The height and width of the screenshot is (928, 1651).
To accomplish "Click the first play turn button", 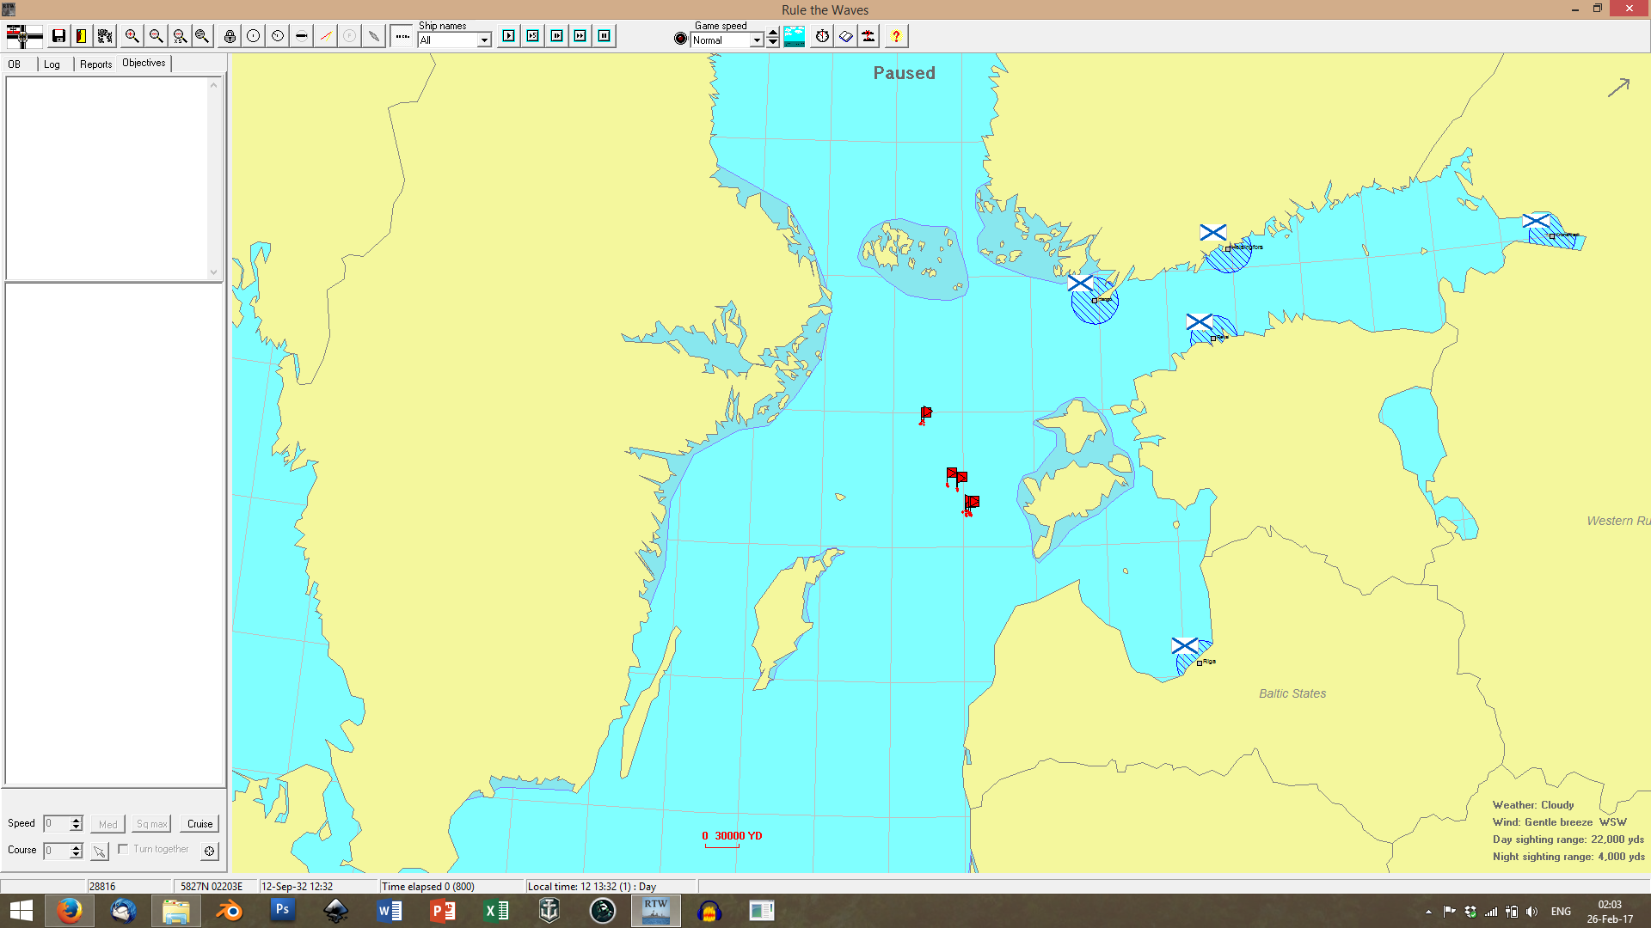I will pos(509,36).
